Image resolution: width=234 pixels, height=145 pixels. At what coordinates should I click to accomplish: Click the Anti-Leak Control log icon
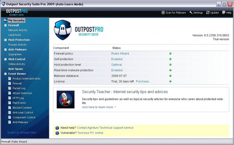click(x=9, y=113)
